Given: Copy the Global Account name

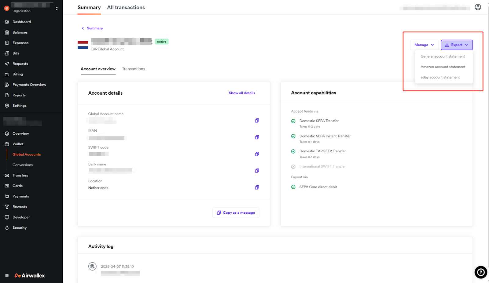Looking at the screenshot, I should pyautogui.click(x=257, y=121).
